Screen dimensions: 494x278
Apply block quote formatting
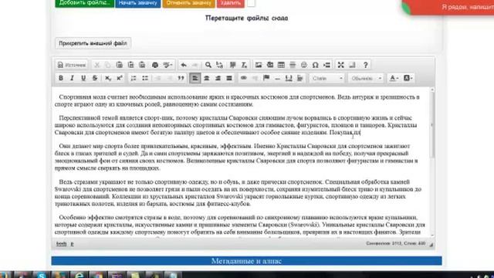(181, 78)
